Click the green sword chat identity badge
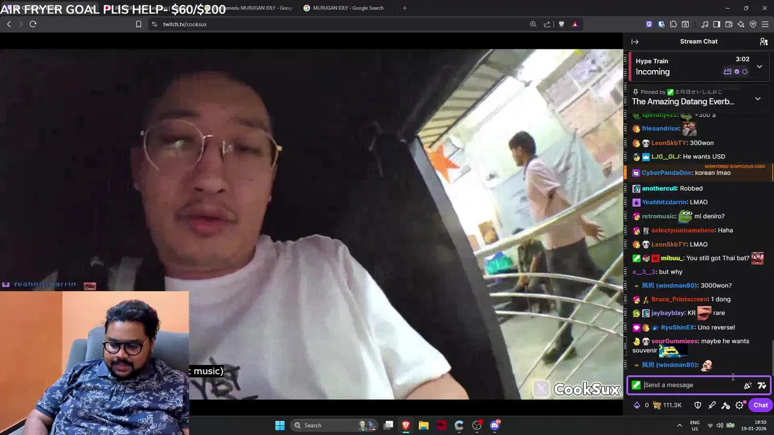The width and height of the screenshot is (774, 435). pyautogui.click(x=636, y=385)
